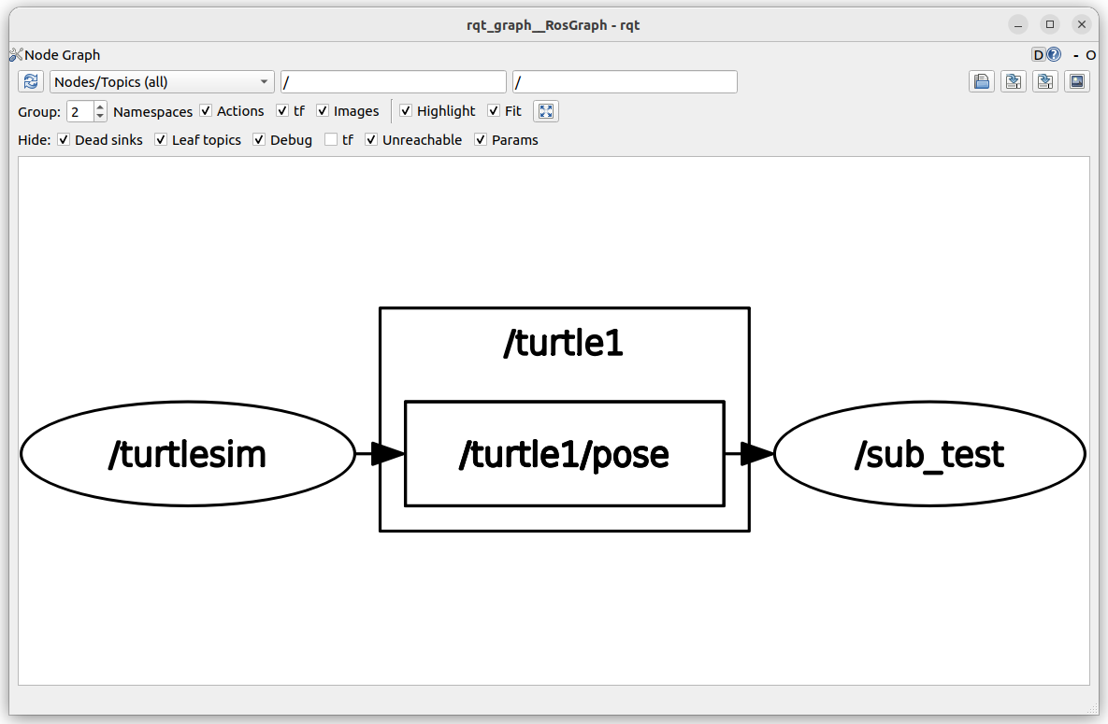Disable the Highlight checkbox

pos(406,111)
